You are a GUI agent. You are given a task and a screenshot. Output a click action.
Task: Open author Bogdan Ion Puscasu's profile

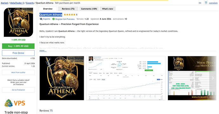[x=65, y=19]
